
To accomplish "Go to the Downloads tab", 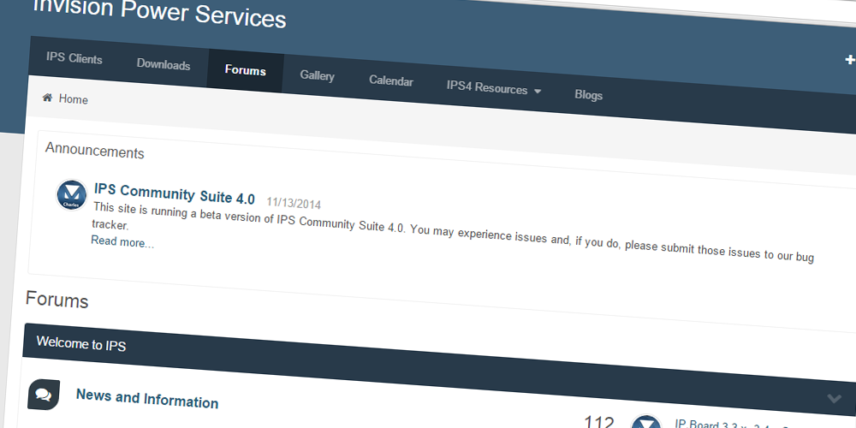I will [163, 64].
